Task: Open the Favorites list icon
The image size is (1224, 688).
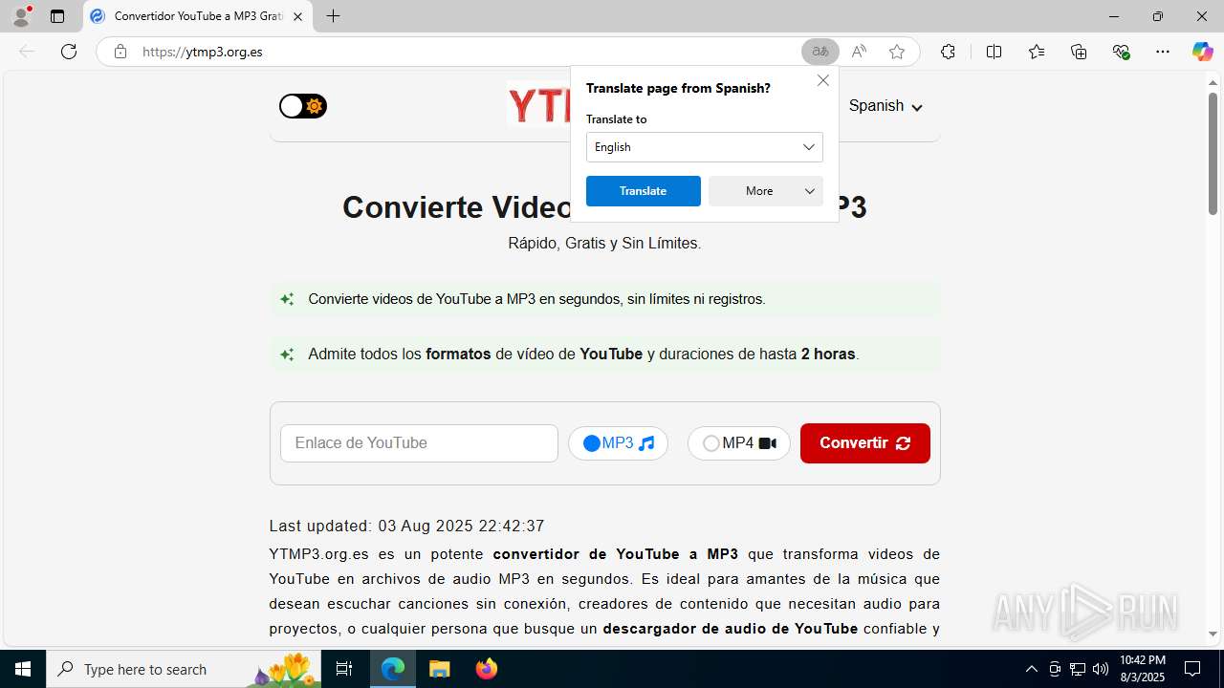Action: tap(1037, 52)
